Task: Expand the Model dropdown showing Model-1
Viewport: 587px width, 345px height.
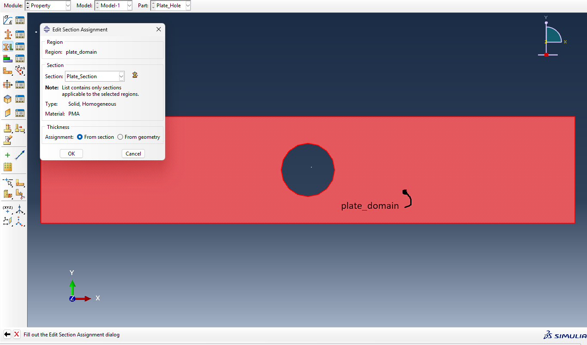Action: pos(113,6)
